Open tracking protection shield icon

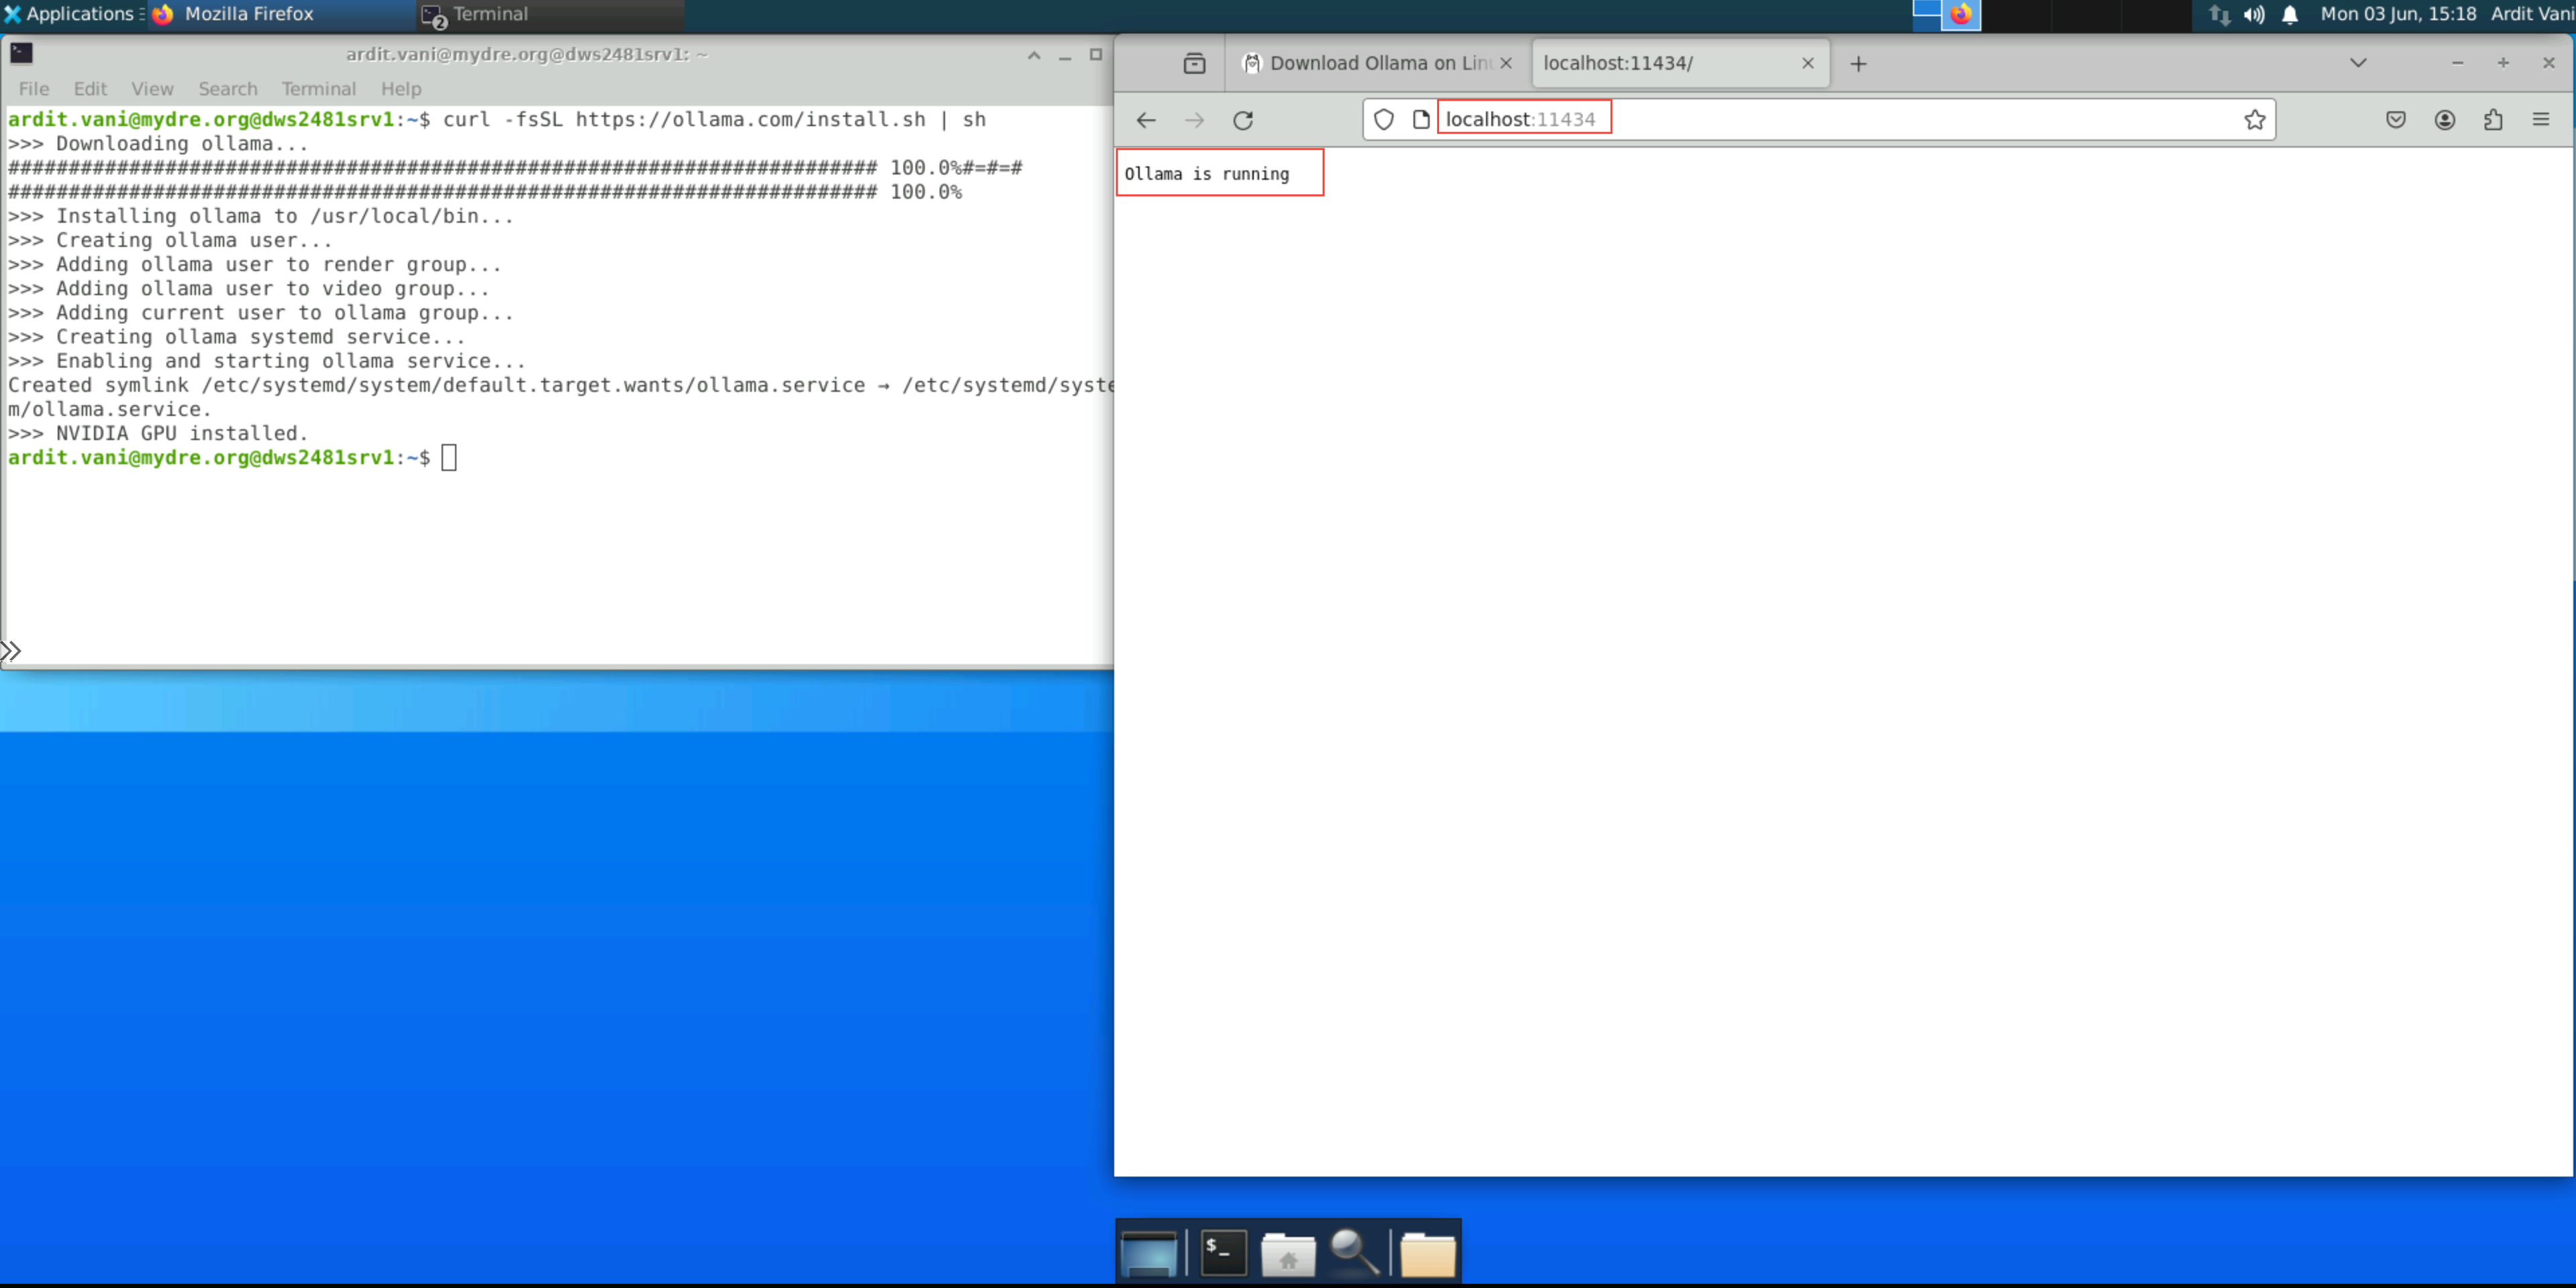pos(1384,120)
